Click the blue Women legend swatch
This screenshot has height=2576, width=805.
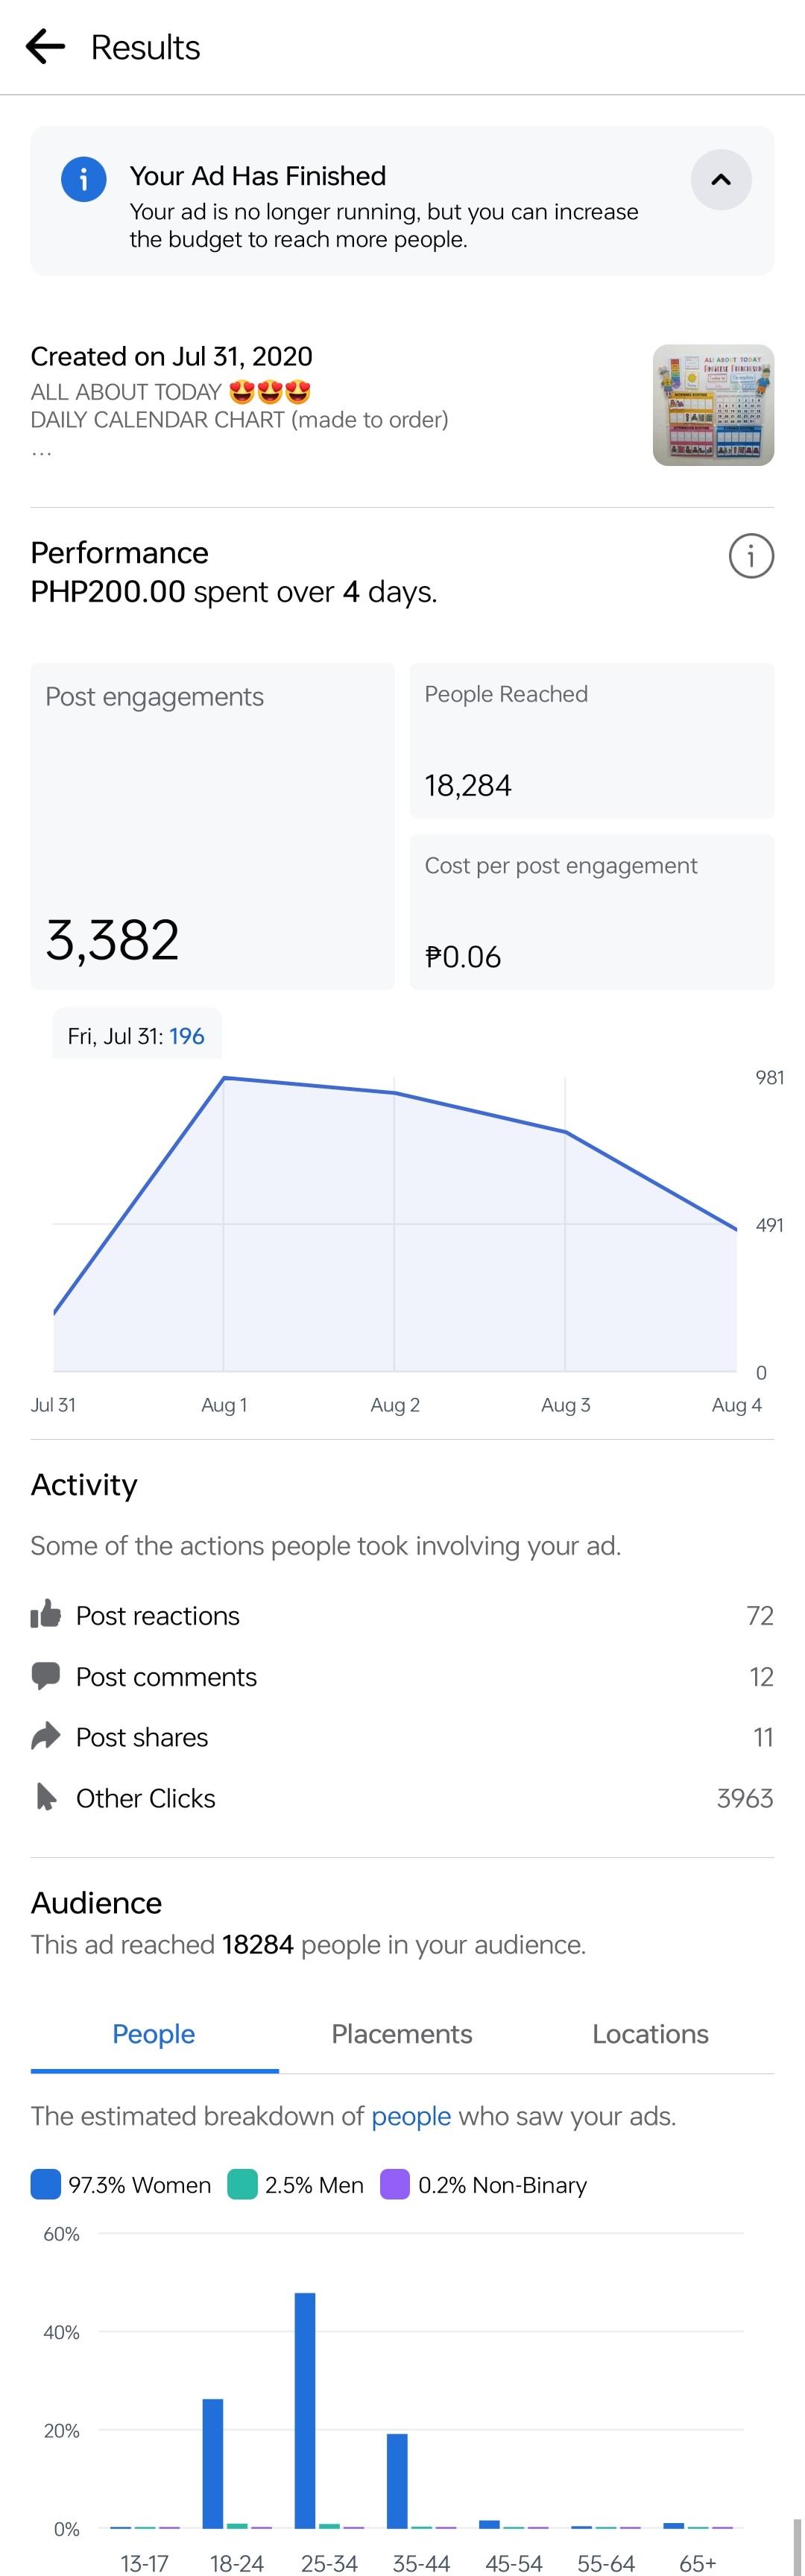(x=46, y=2184)
